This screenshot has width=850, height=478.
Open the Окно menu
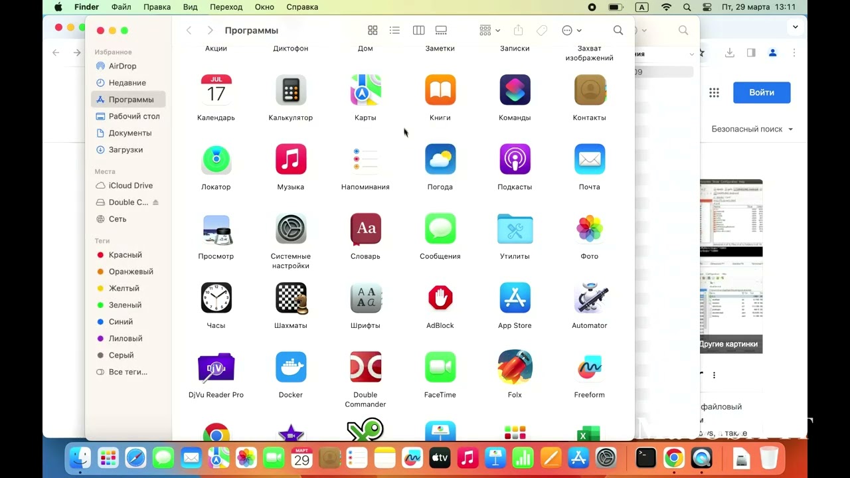coord(264,7)
